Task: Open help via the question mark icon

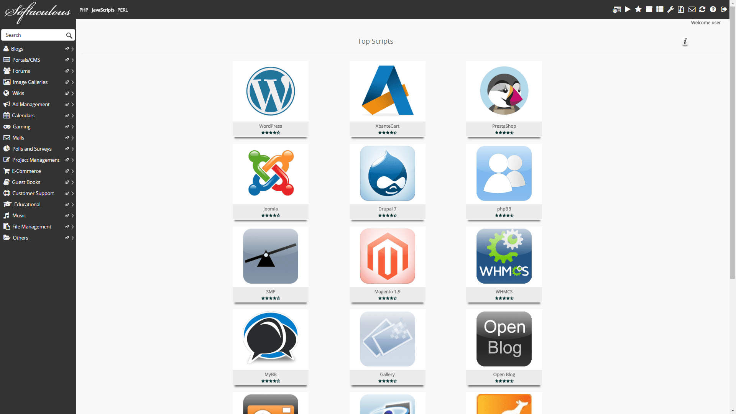Action: click(713, 10)
